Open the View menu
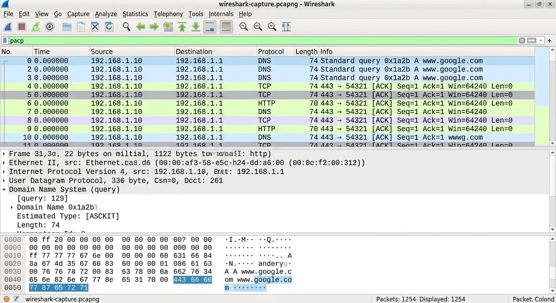The image size is (556, 303). [42, 14]
